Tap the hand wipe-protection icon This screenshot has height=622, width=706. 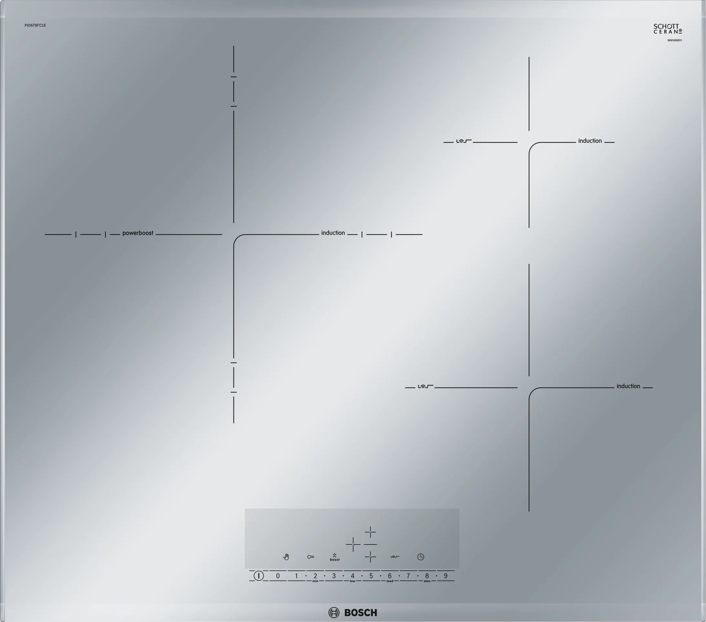(x=286, y=557)
